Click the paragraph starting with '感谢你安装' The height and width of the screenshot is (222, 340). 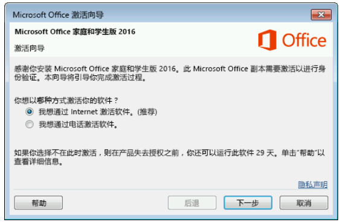tap(170, 73)
